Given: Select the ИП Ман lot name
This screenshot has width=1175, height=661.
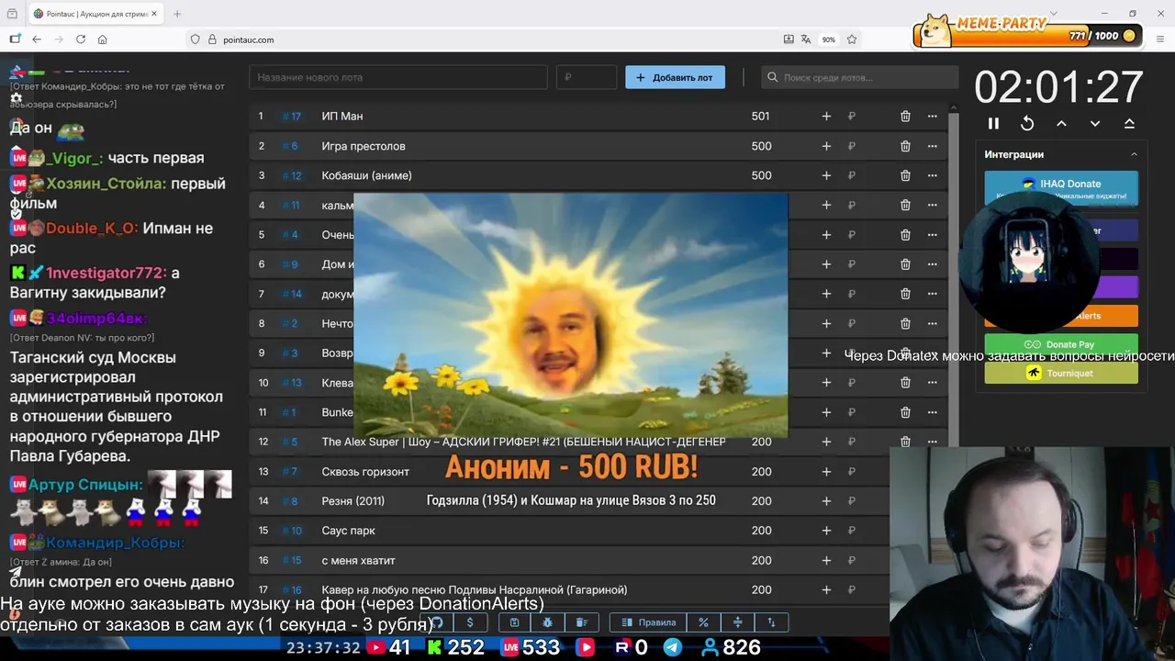Looking at the screenshot, I should click(x=342, y=117).
